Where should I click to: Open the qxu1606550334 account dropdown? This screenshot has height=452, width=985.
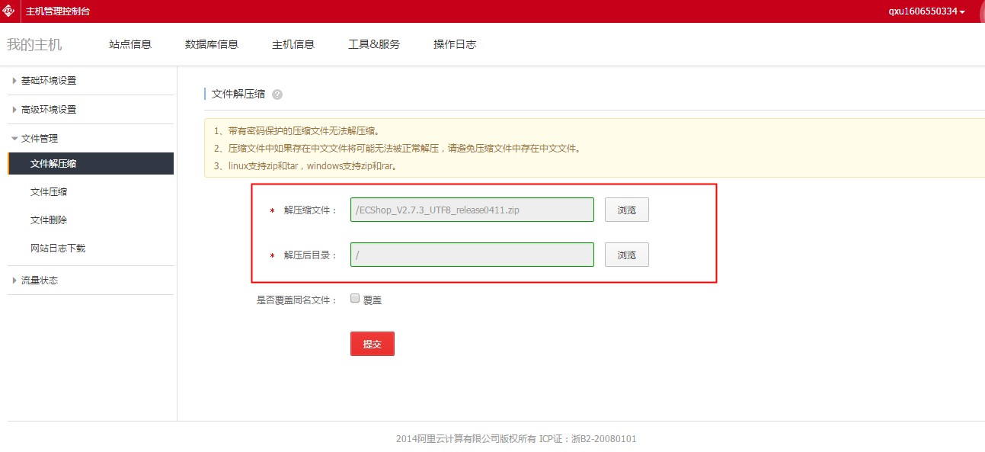(926, 11)
